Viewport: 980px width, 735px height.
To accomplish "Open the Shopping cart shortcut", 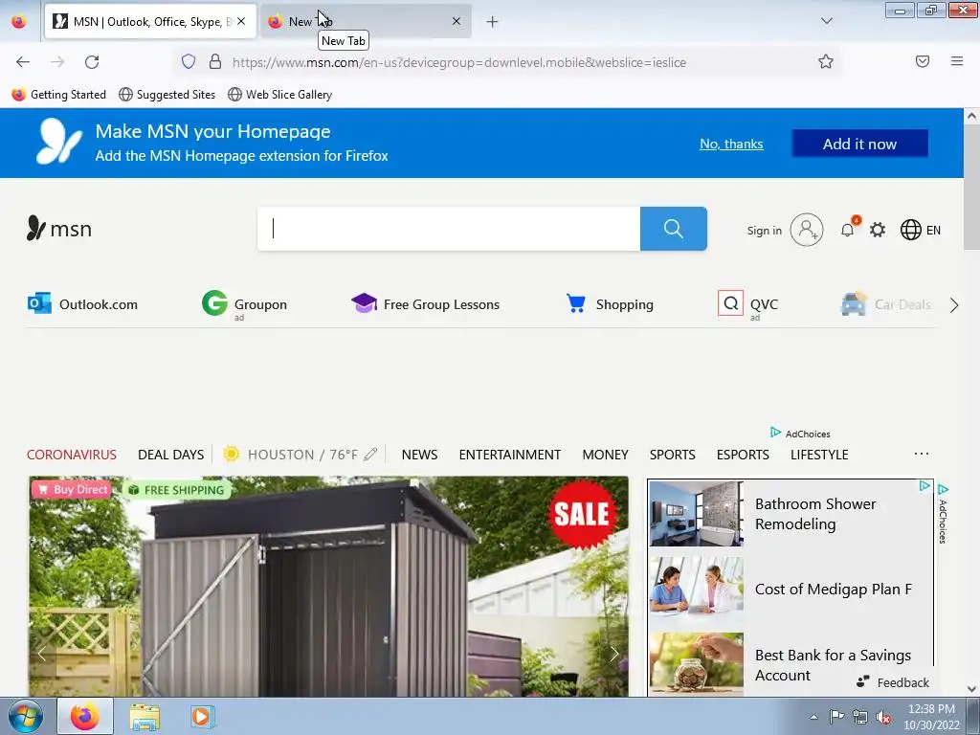I will click(610, 303).
